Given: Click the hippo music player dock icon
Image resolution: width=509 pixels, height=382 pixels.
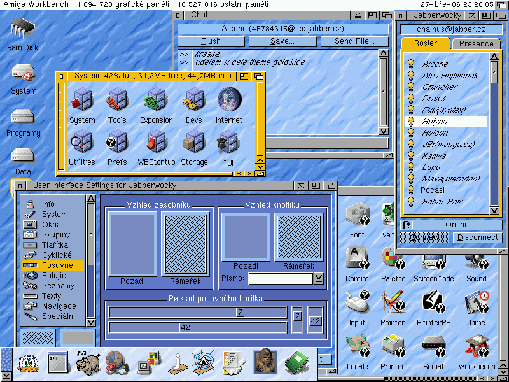Looking at the screenshot, I should (88, 362).
